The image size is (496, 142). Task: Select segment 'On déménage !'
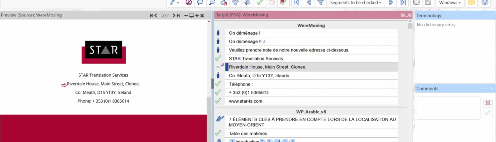click(x=311, y=33)
